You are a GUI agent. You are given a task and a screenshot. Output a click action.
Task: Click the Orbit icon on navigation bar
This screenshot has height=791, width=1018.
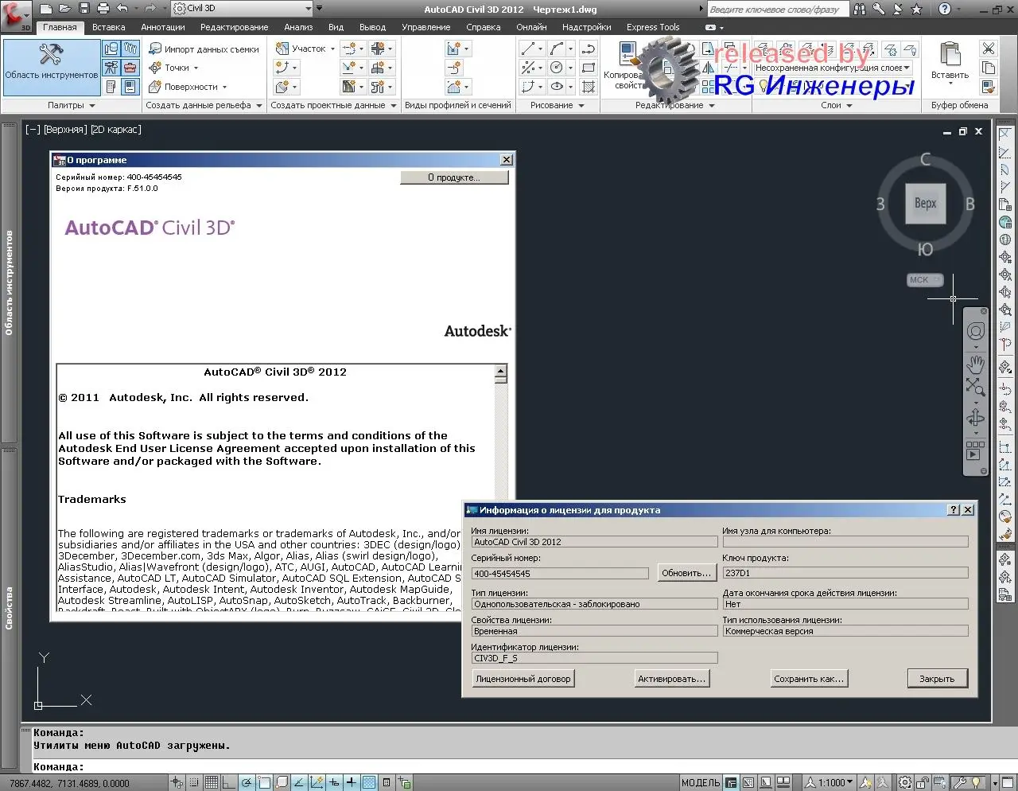pyautogui.click(x=976, y=419)
